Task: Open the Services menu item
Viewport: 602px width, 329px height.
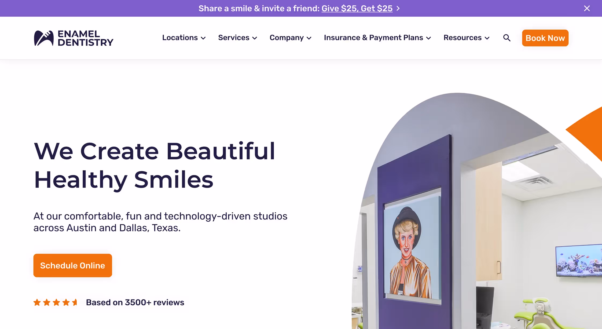Action: [233, 38]
